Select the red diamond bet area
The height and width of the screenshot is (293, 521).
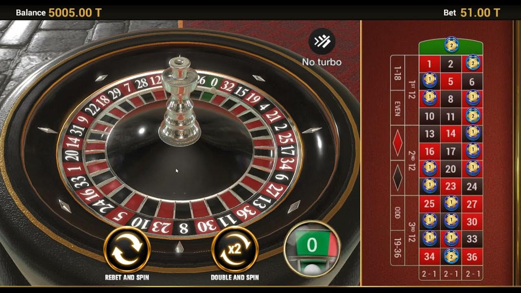[x=398, y=143]
